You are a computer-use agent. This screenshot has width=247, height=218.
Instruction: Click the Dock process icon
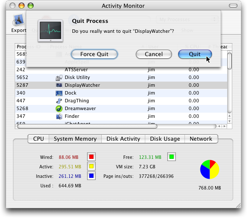coord(59,93)
